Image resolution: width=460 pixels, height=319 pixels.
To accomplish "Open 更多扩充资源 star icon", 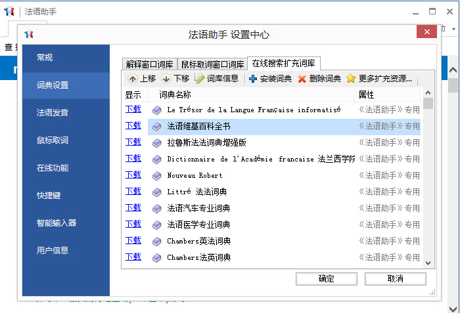I will (x=351, y=79).
